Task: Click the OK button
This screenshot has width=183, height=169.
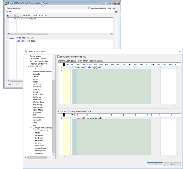Action: (155, 164)
